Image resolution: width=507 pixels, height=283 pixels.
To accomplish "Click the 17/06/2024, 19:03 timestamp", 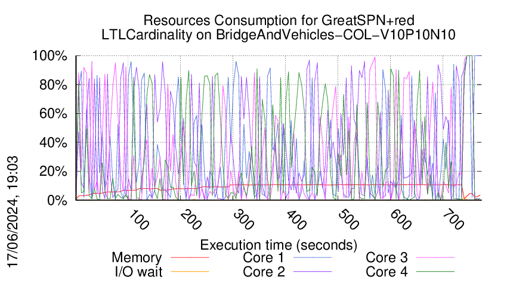I will click(x=13, y=212).
